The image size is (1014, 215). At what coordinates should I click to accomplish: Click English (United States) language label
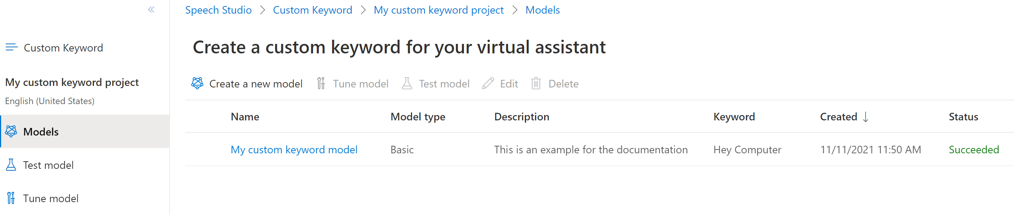(50, 101)
